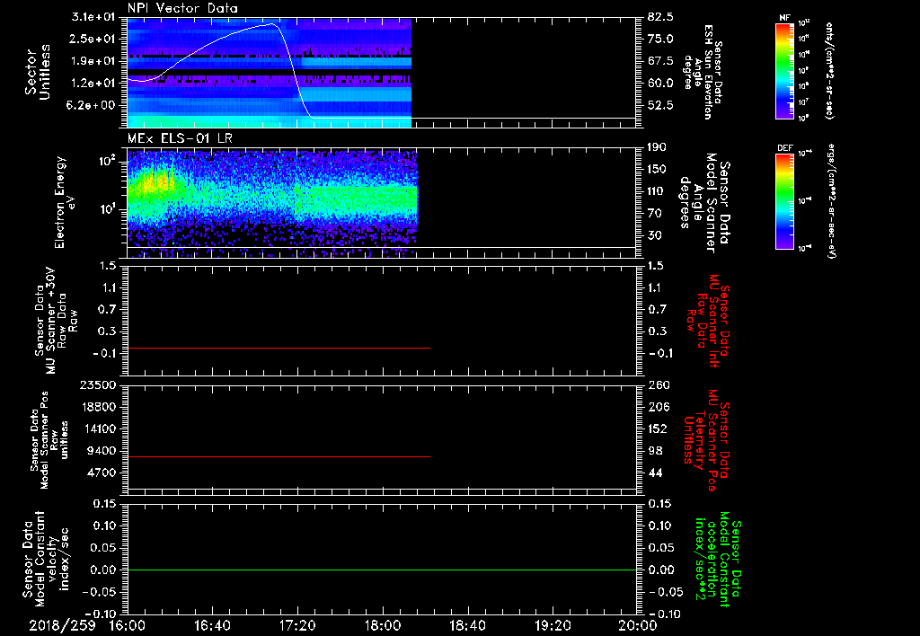Click the 'Electron Energy eV' axis title

[66, 203]
